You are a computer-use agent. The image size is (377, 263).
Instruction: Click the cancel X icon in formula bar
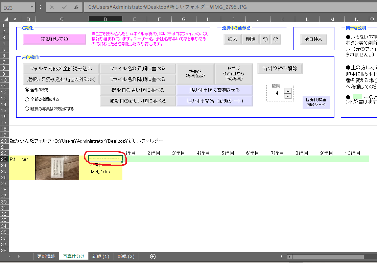(52, 7)
